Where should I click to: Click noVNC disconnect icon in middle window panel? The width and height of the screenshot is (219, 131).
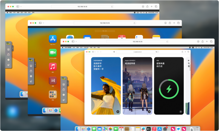[31, 81]
